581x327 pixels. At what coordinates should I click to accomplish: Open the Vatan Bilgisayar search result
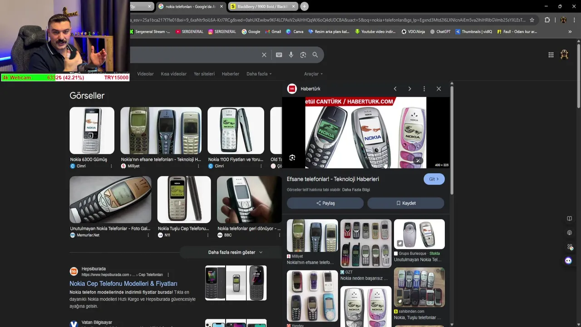tap(97, 322)
